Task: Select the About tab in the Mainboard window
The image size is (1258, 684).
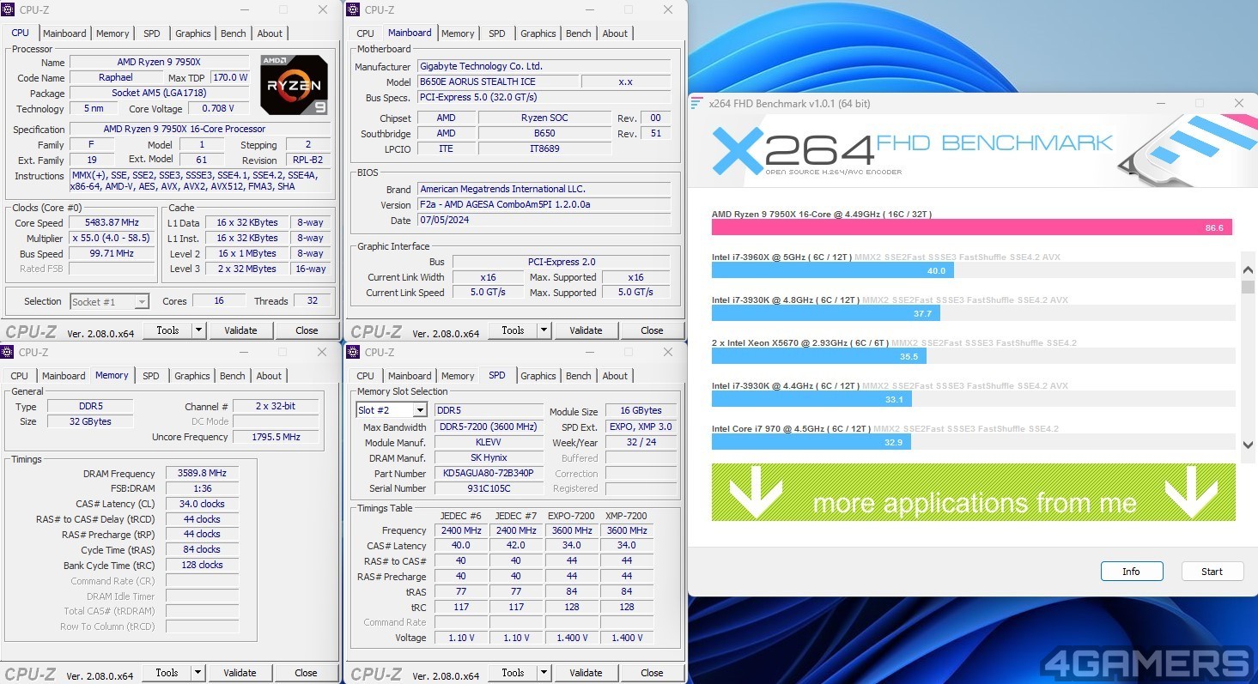Action: pos(615,33)
